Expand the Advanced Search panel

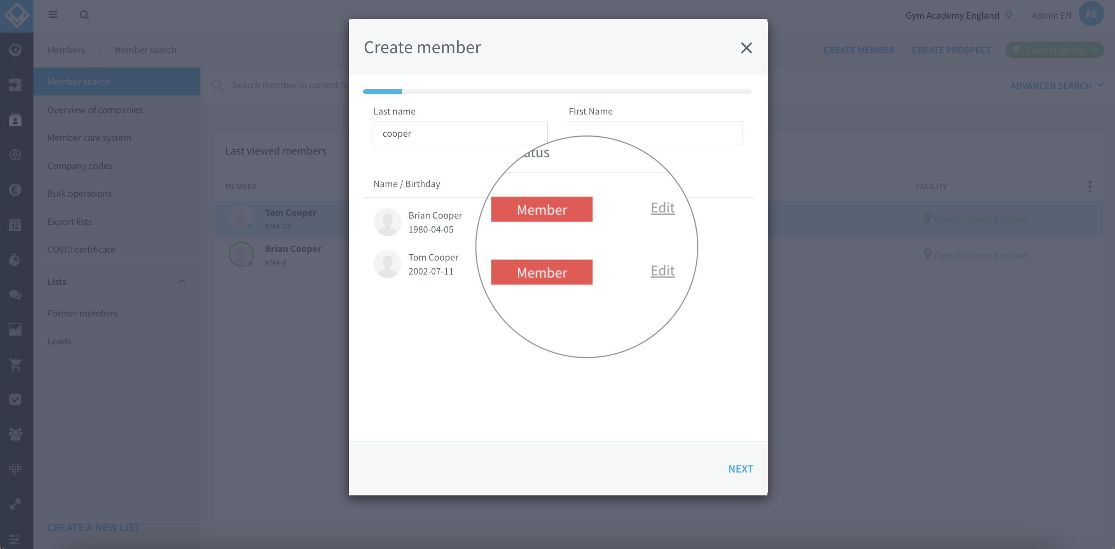click(1057, 85)
